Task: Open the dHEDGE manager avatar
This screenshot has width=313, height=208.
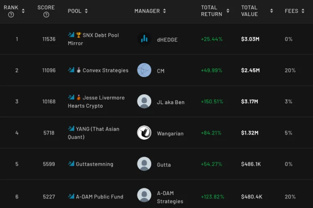Action: click(144, 39)
